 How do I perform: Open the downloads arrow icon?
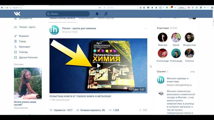pos(152,8)
